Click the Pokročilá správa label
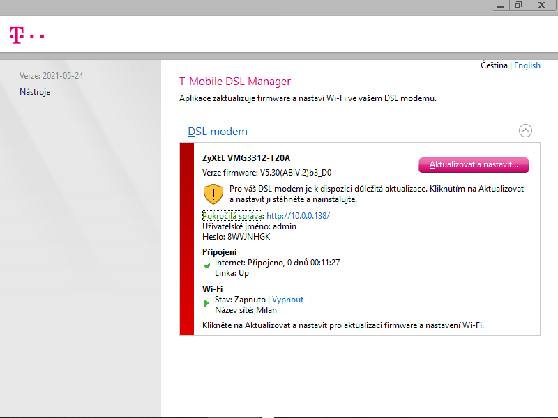Image resolution: width=558 pixels, height=418 pixels. pos(232,216)
